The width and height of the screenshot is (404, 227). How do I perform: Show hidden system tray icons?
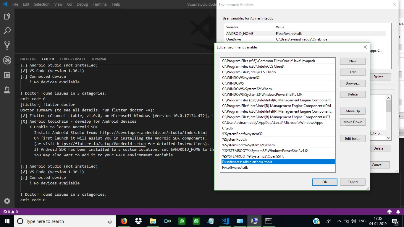[339, 221]
